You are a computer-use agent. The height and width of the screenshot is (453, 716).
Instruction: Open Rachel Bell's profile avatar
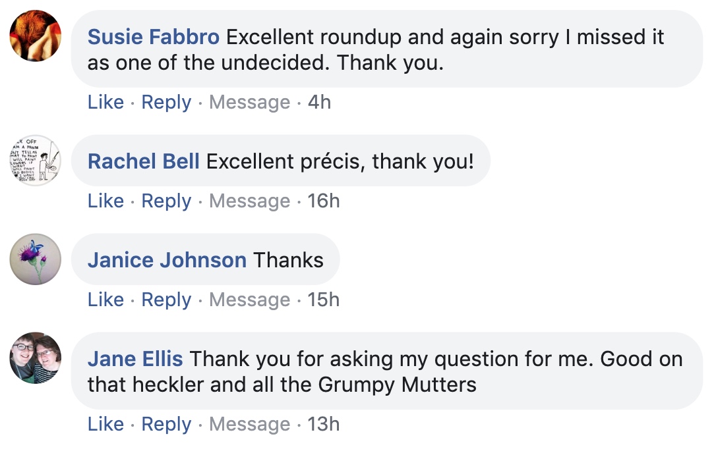click(x=35, y=160)
